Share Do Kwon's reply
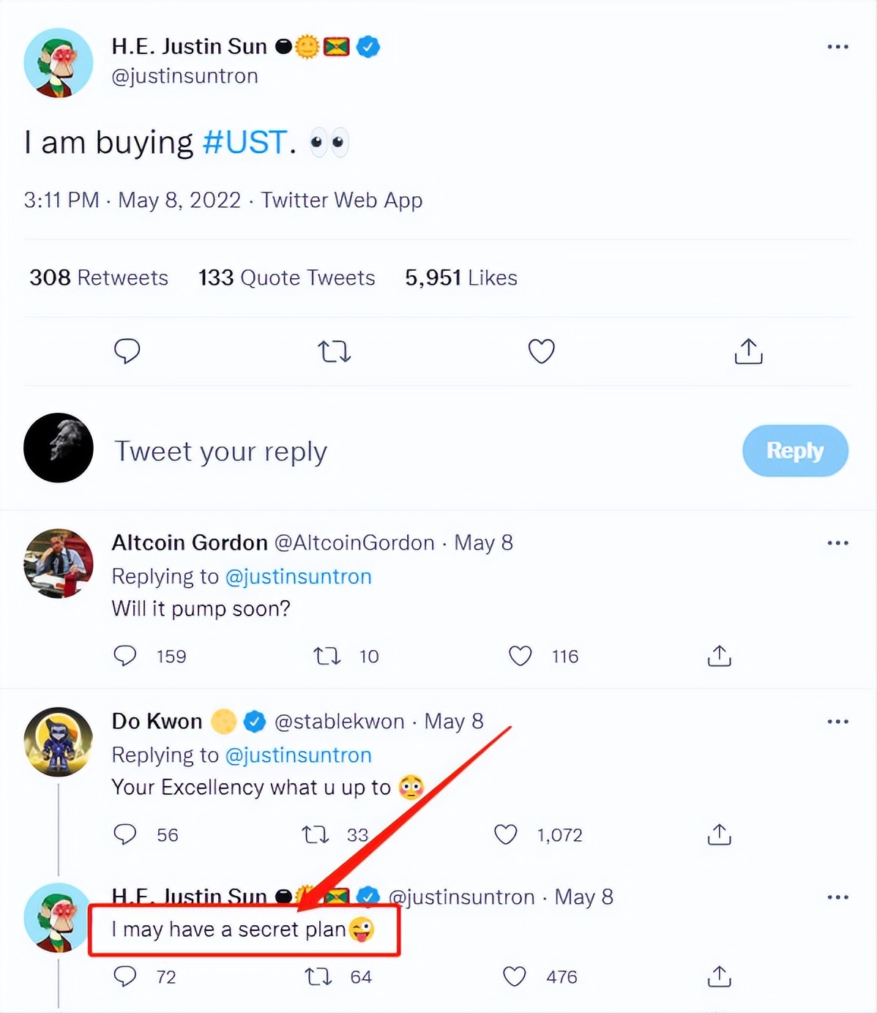 pos(719,834)
